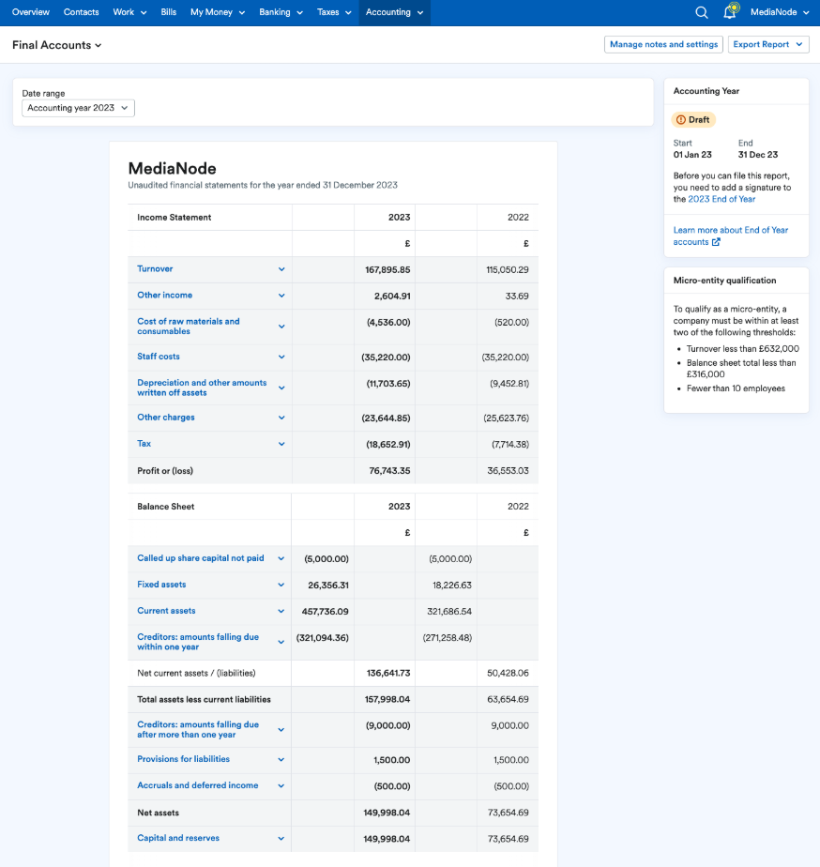Expand the Turnover row chevron

[281, 269]
